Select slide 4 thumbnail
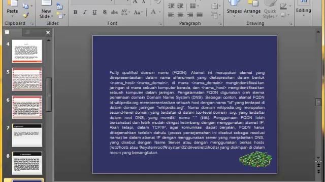This screenshot has height=182, width=325. click(27, 51)
